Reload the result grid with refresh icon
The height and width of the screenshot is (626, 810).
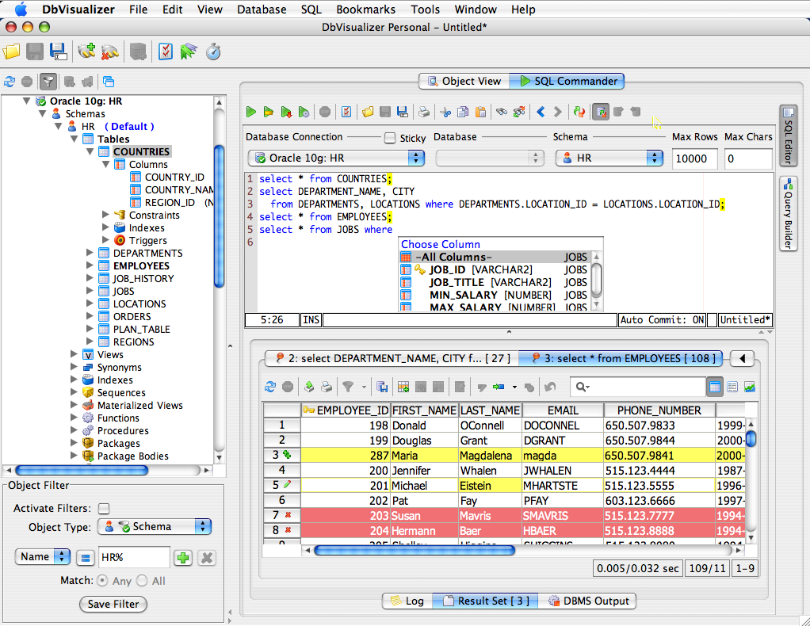click(x=270, y=387)
